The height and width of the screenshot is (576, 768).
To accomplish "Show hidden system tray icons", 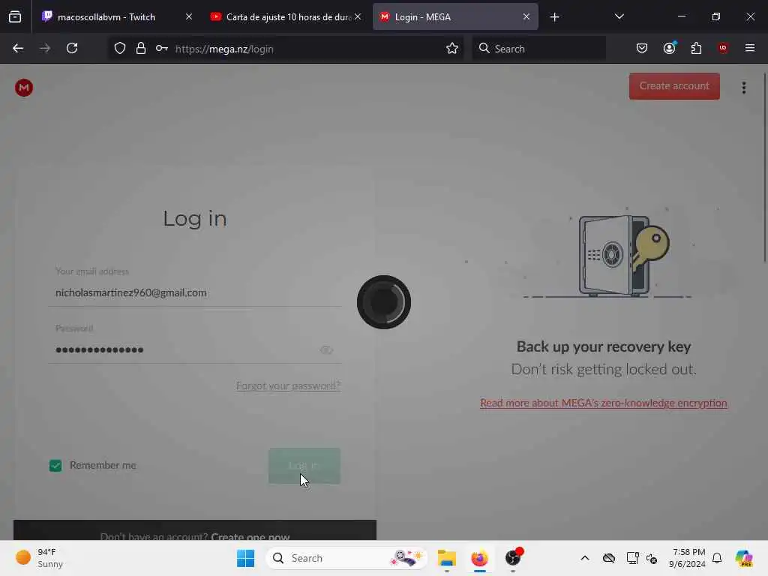I will [585, 558].
